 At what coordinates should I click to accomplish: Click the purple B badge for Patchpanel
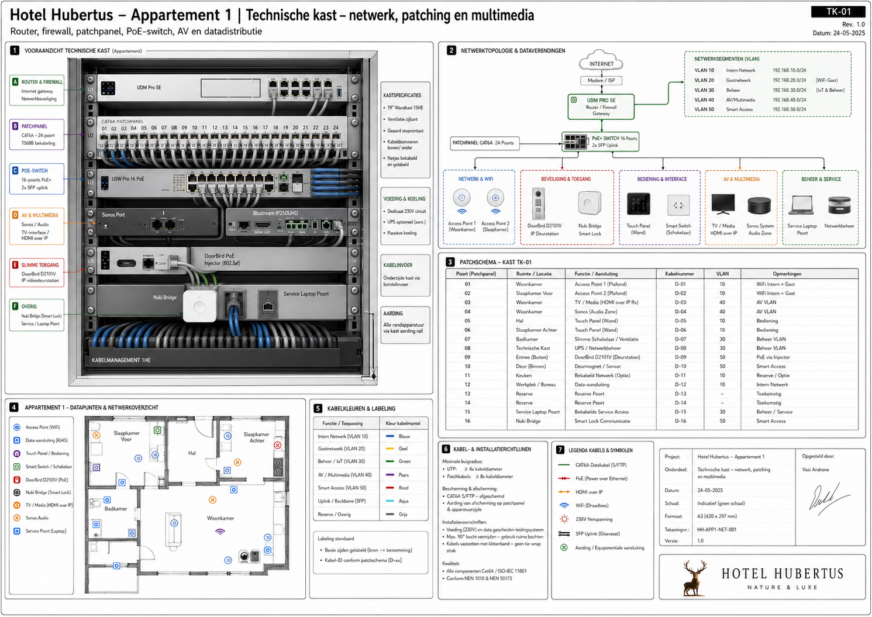tap(15, 126)
